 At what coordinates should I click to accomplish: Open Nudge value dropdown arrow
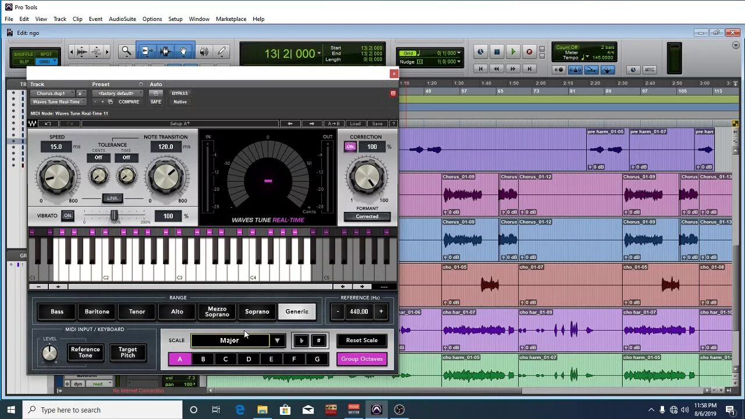459,61
